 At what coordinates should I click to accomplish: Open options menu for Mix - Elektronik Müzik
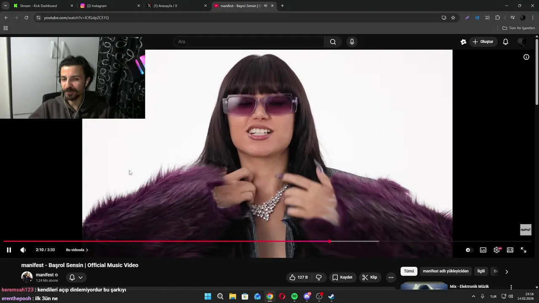(511, 287)
